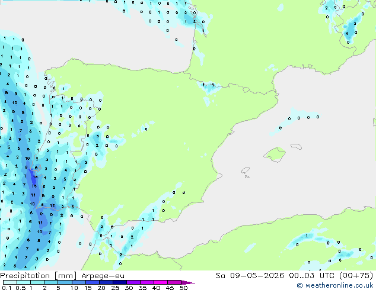Click the 25–30 mm dark blue legend swatch

coord(120,282)
